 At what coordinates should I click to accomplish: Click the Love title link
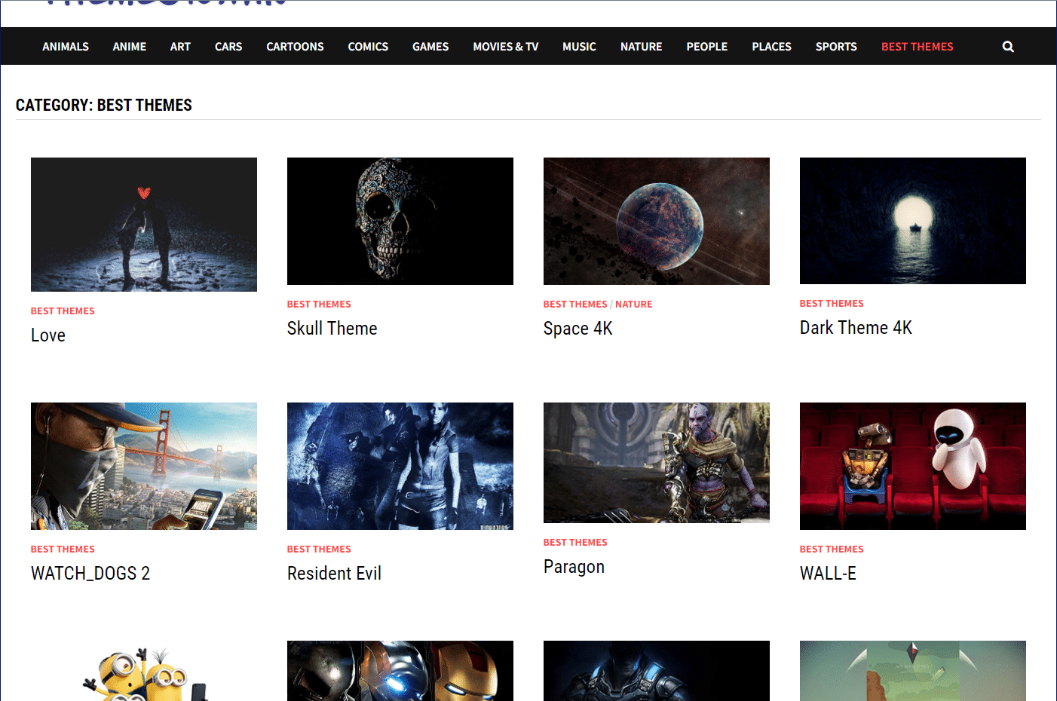[x=48, y=335]
